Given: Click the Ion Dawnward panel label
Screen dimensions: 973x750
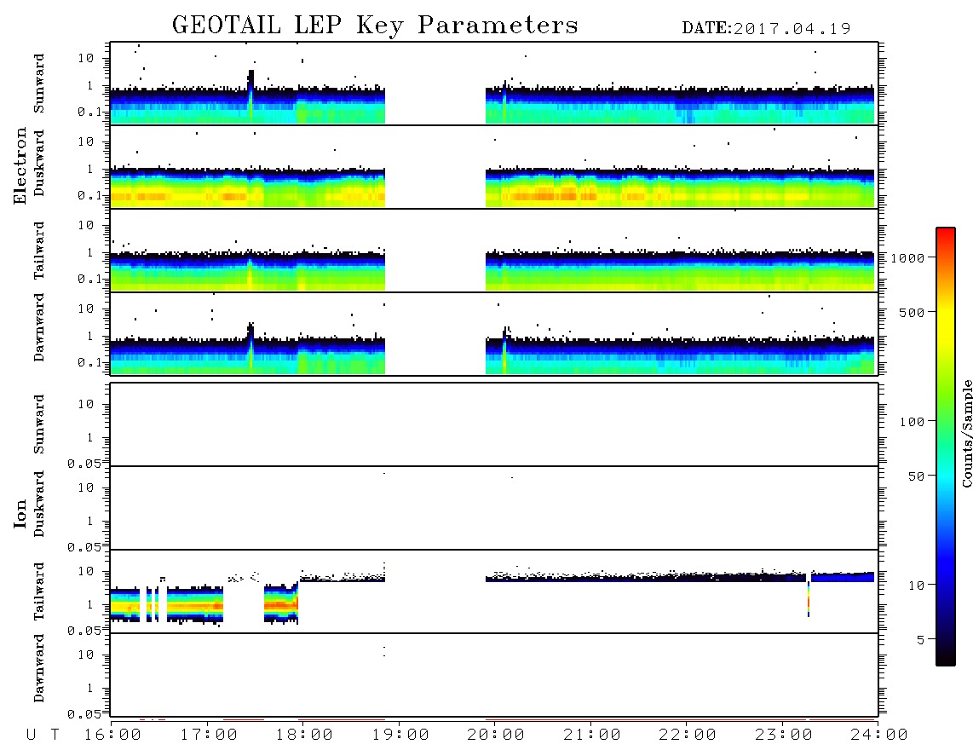Looking at the screenshot, I should (39, 668).
